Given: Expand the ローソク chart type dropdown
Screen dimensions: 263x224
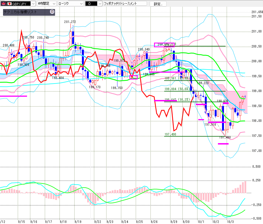Looking at the screenshot, I should [x=81, y=4].
